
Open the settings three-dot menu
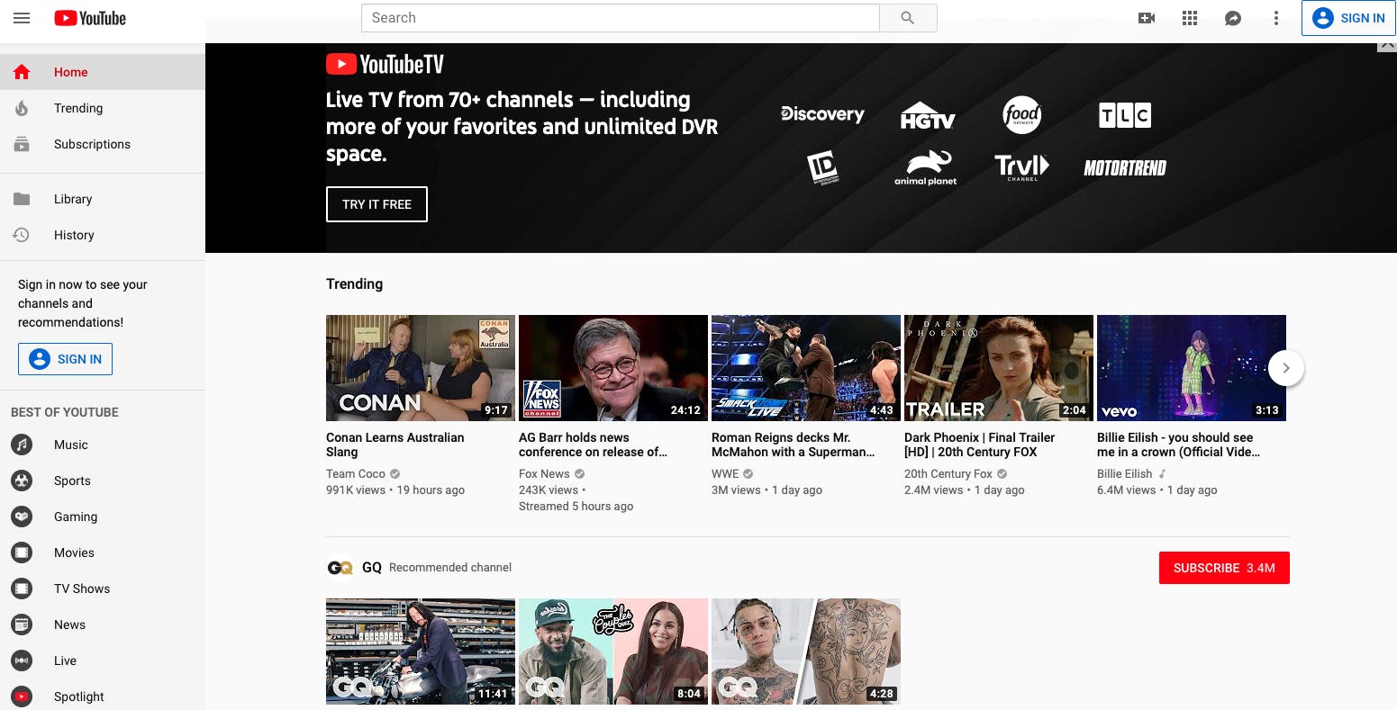click(1276, 18)
